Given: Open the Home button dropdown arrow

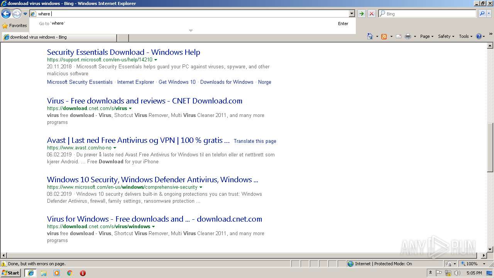Looking at the screenshot, I should [x=377, y=36].
